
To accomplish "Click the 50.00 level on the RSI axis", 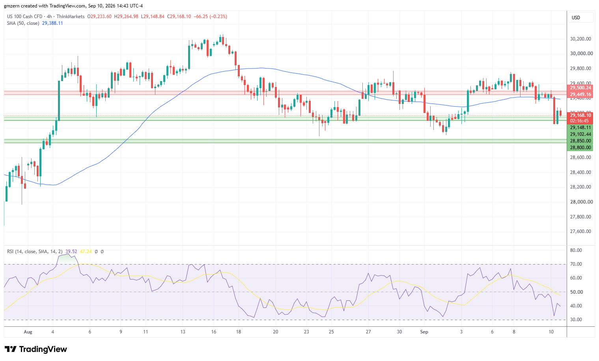I will click(x=576, y=292).
